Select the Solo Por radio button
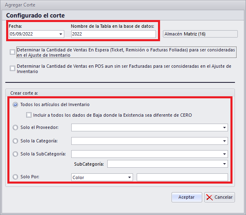This screenshot has width=246, height=215. pos(16,177)
